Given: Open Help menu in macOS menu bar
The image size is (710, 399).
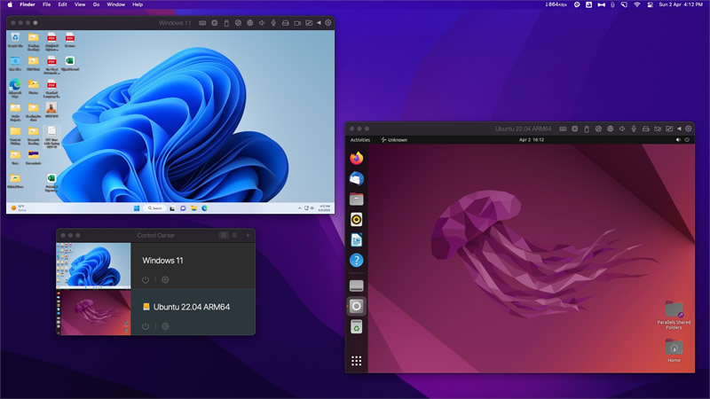Looking at the screenshot, I should point(138,4).
